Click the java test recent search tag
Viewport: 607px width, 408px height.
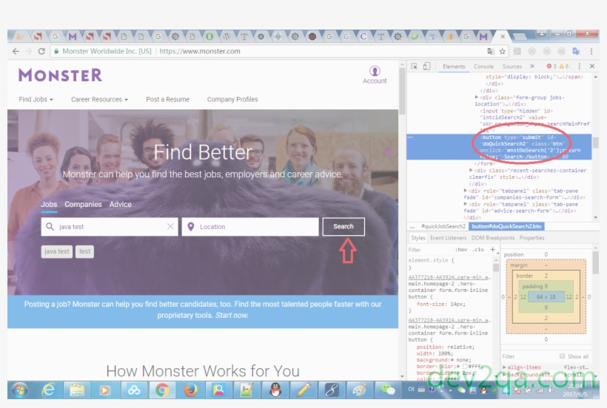pyautogui.click(x=56, y=251)
